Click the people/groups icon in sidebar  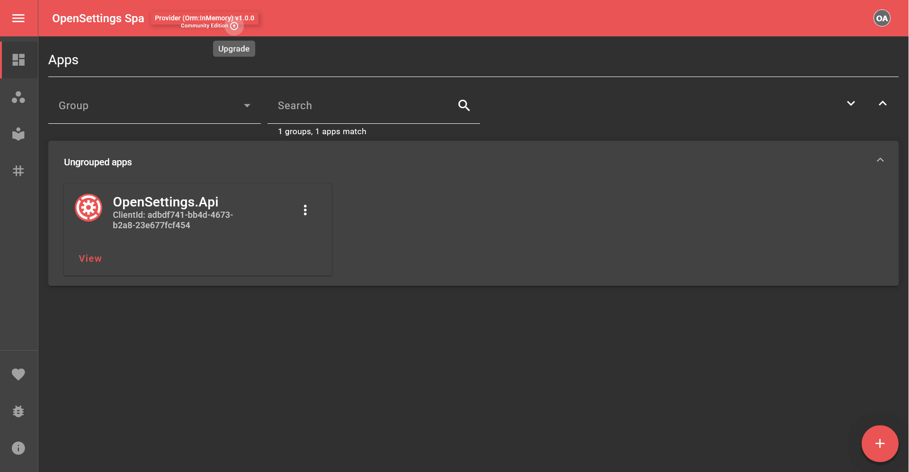click(18, 97)
